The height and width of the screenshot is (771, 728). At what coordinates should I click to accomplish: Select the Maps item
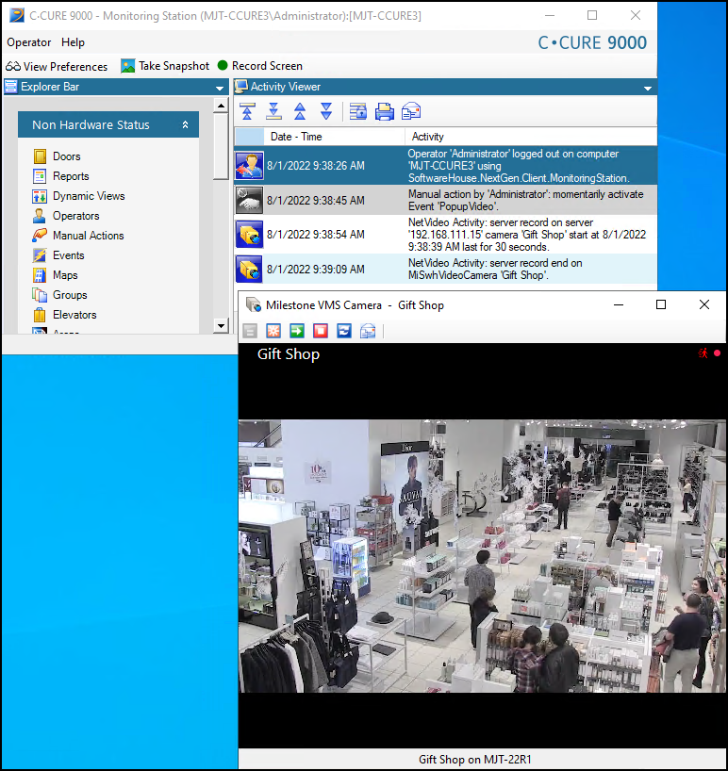pos(65,275)
